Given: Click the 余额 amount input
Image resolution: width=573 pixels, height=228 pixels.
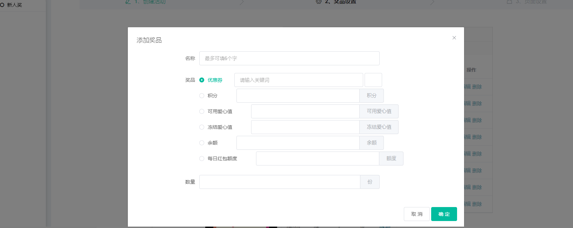Looking at the screenshot, I should [298, 143].
